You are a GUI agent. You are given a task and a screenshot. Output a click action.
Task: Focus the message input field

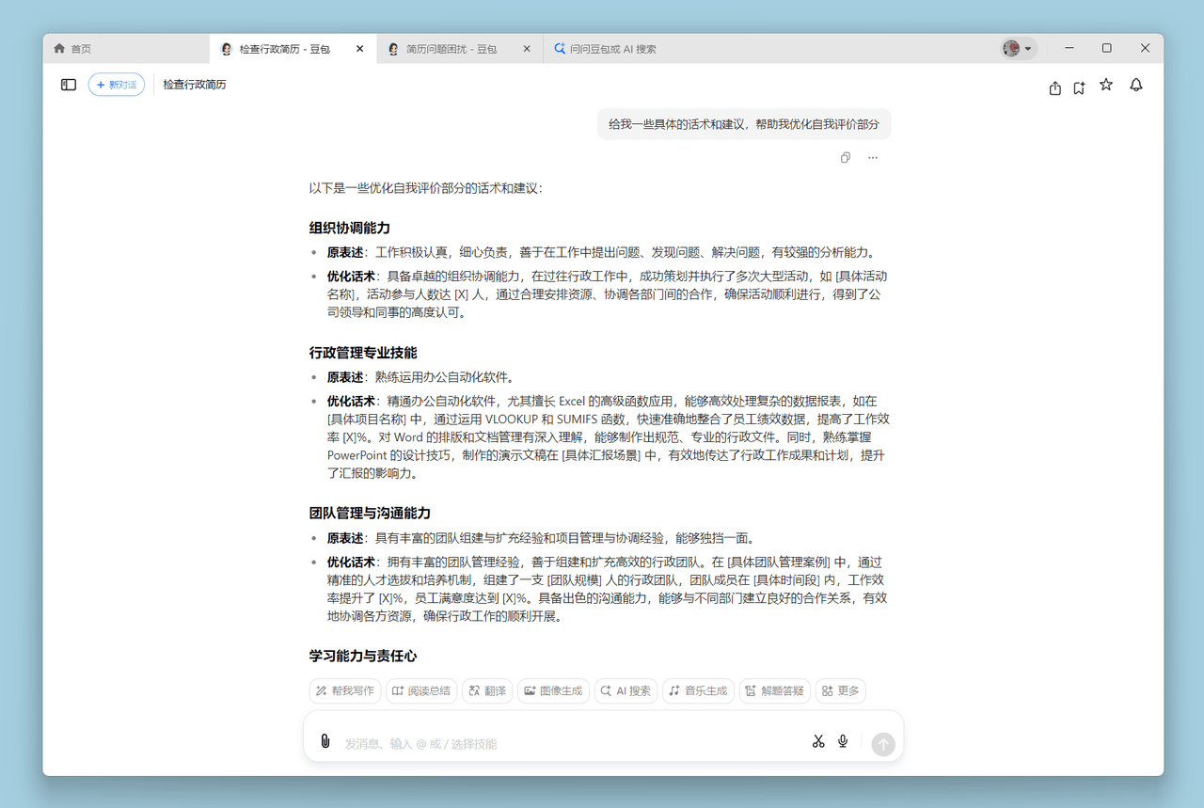click(x=564, y=743)
